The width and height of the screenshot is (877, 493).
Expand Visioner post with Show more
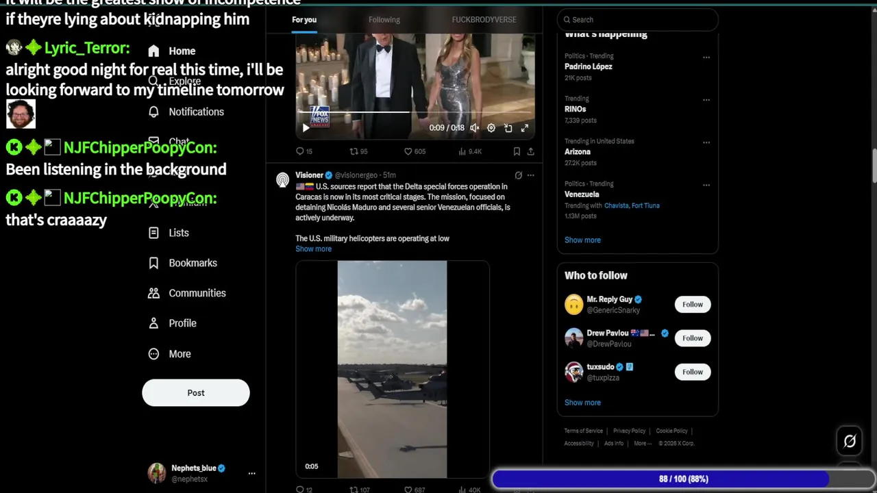pyautogui.click(x=313, y=249)
